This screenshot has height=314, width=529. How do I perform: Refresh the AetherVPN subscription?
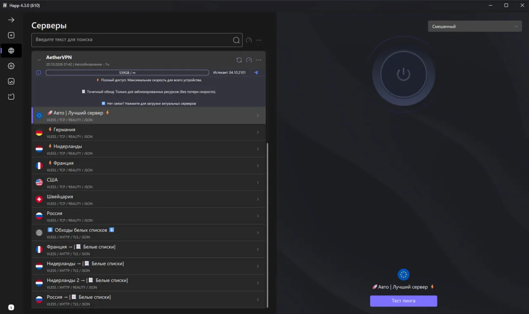point(239,60)
